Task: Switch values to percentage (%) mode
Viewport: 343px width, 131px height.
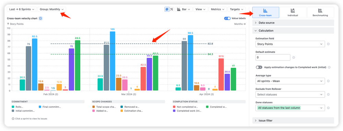Action: pyautogui.click(x=172, y=9)
